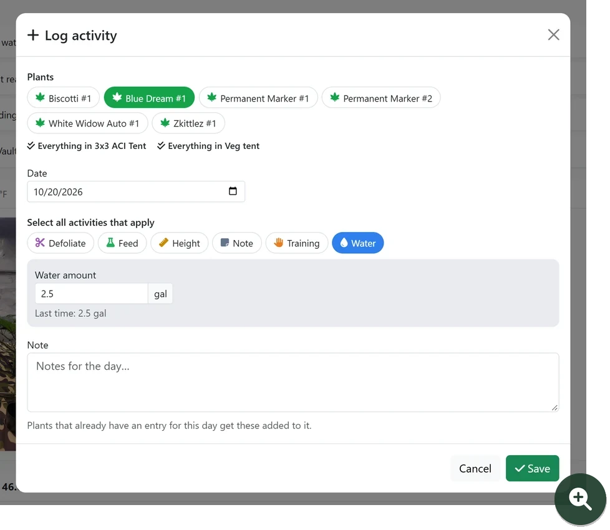Select the Note sticky activity
The height and width of the screenshot is (530, 610).
[237, 243]
